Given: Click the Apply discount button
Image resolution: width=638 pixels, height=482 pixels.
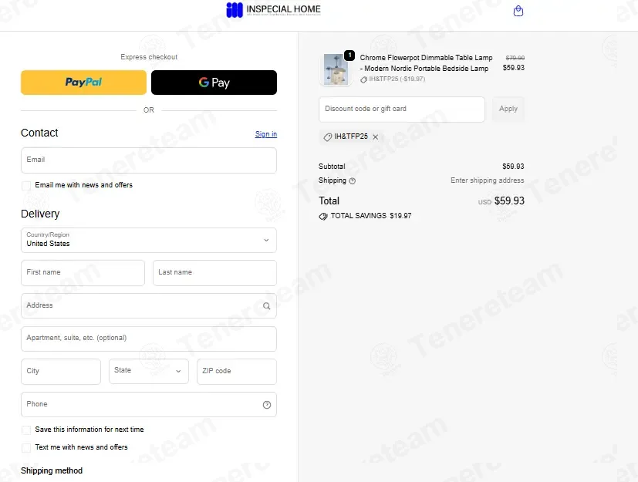Looking at the screenshot, I should pyautogui.click(x=508, y=109).
